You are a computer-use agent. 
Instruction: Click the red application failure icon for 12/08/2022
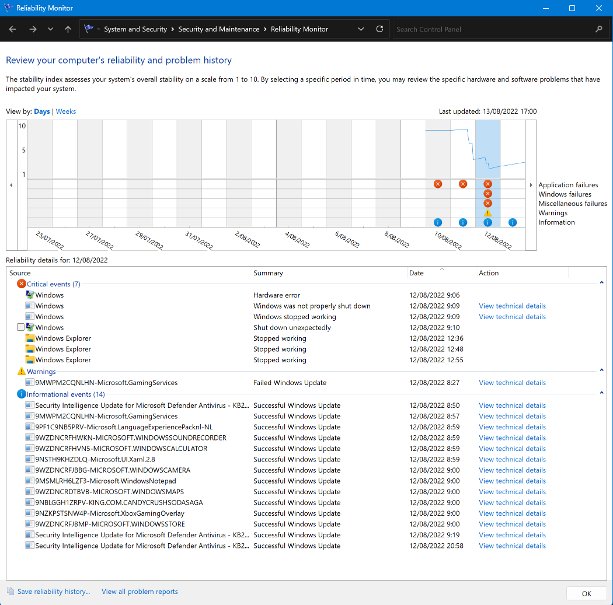487,184
